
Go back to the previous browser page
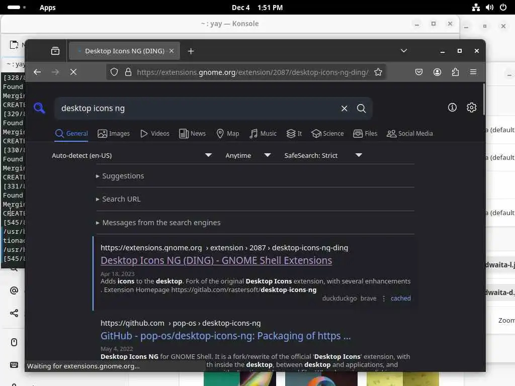point(37,72)
